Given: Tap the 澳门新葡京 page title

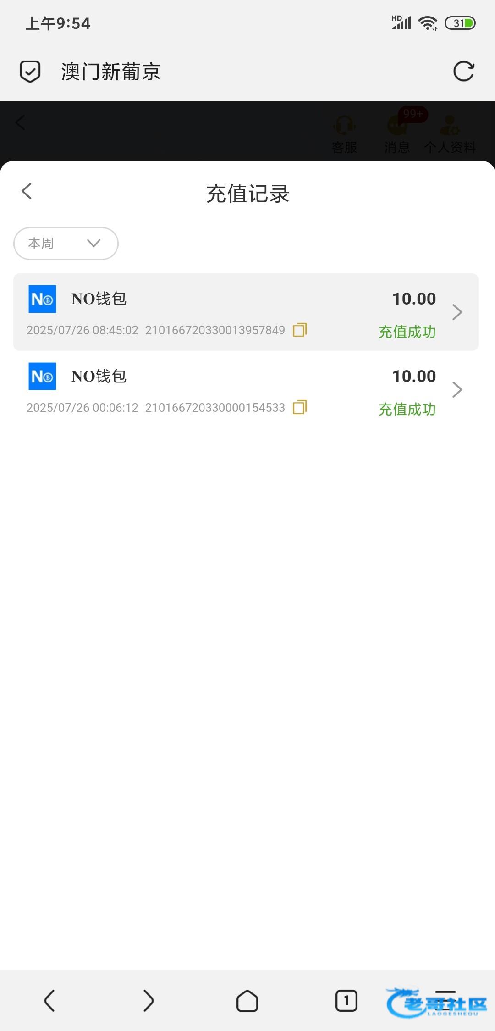Looking at the screenshot, I should 111,72.
